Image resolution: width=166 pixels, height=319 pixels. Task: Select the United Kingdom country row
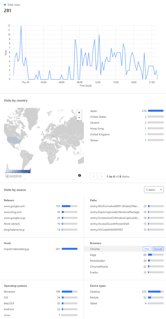point(127,135)
